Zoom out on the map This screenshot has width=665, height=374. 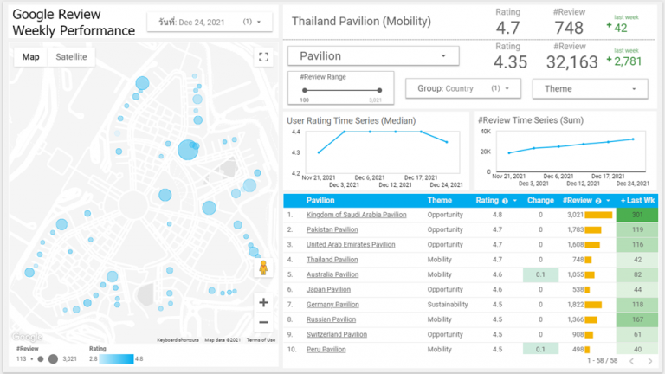pos(263,322)
